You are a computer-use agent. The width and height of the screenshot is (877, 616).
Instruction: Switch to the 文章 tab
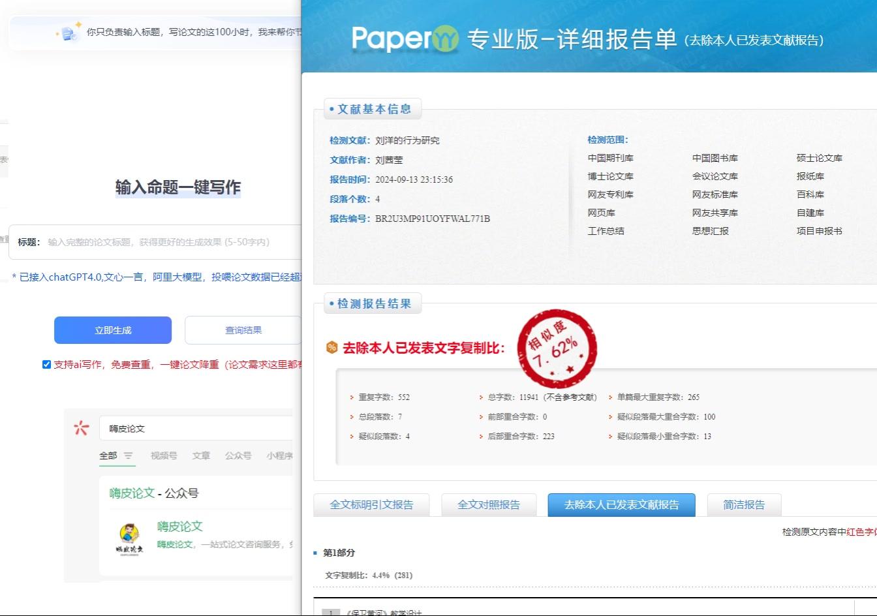point(201,455)
